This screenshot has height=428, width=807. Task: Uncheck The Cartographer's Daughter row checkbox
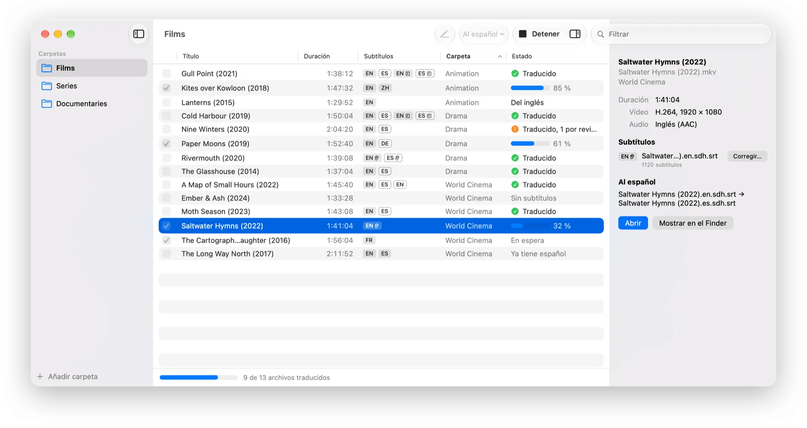(166, 240)
